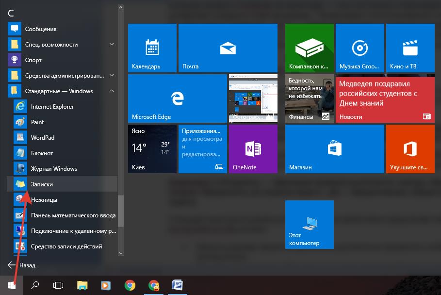Open the Этот компьютер tile
The width and height of the screenshot is (441, 295).
coord(310,225)
